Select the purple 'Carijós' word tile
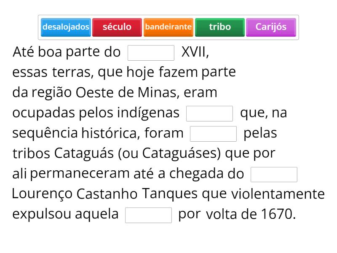 pos(271,27)
